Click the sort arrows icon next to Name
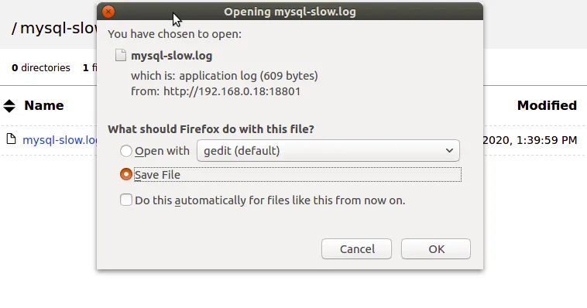 [x=9, y=106]
